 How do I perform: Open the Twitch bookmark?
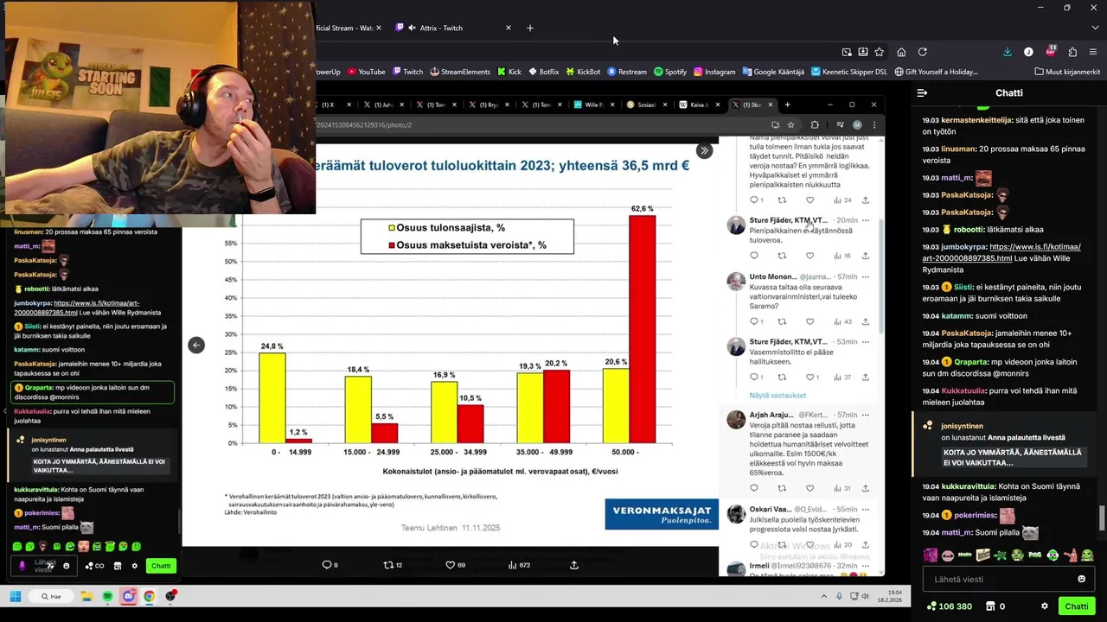pyautogui.click(x=407, y=72)
